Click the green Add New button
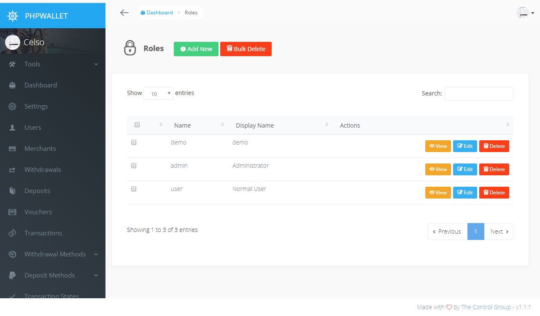Image resolution: width=540 pixels, height=316 pixels. coord(196,49)
